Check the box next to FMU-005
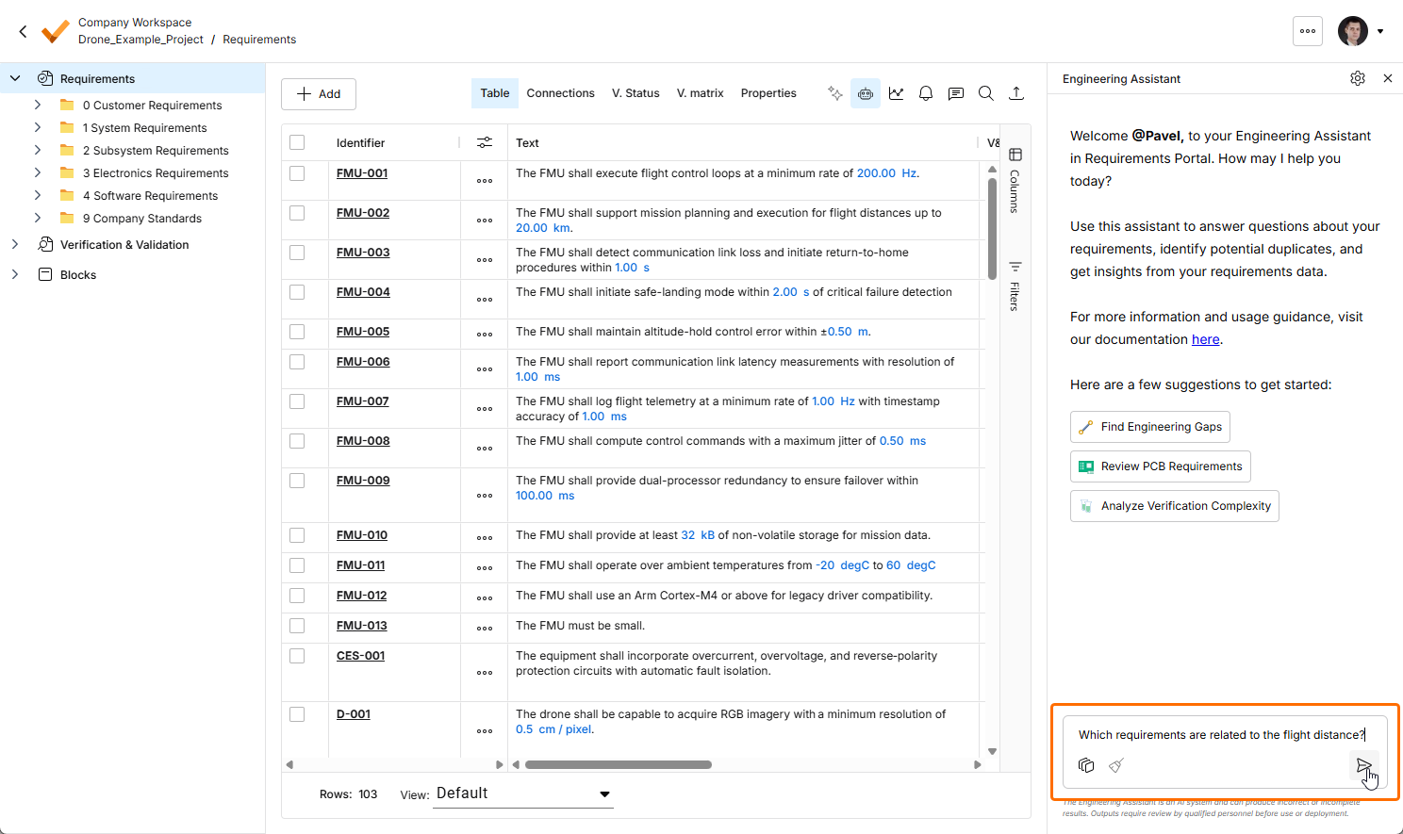The image size is (1403, 834). pyautogui.click(x=297, y=332)
